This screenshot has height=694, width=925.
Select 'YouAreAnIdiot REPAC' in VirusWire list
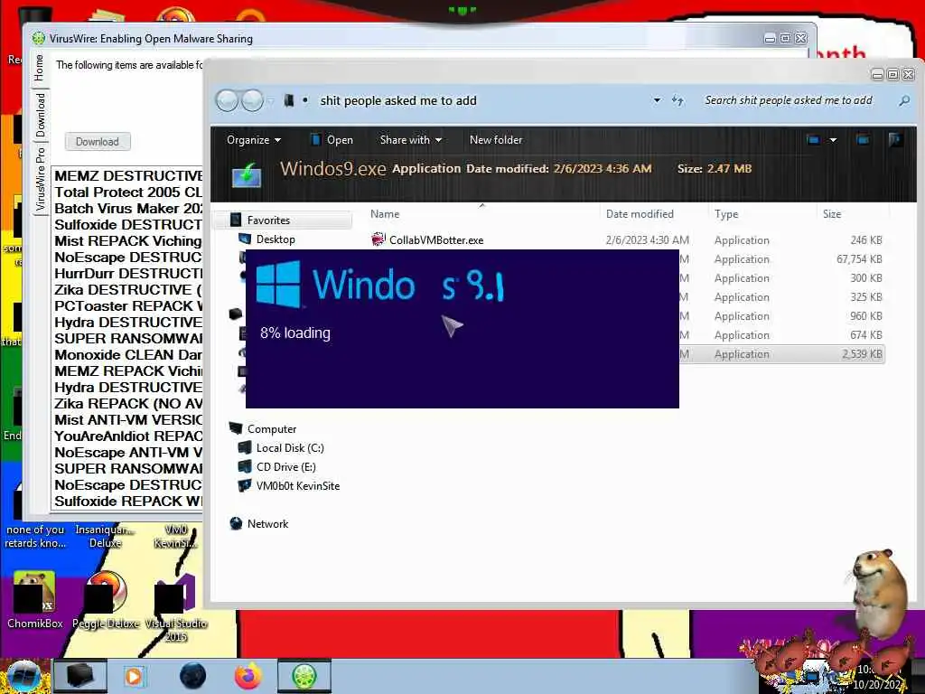tap(128, 436)
